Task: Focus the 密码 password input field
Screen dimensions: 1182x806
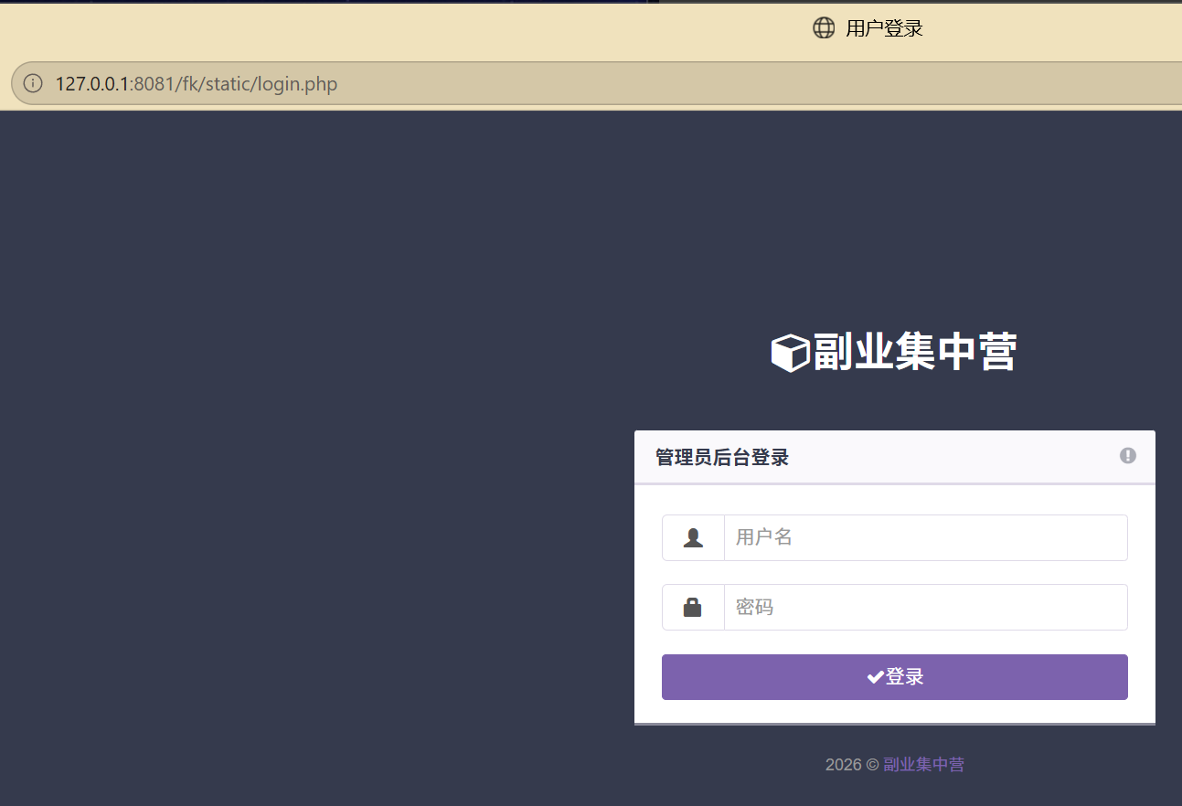Action: click(x=925, y=607)
